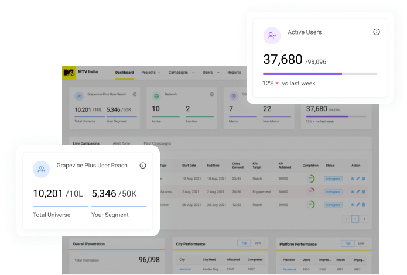
Task: Edit the 28 July, 2021 campaign (pencil icon)
Action: pyautogui.click(x=358, y=205)
